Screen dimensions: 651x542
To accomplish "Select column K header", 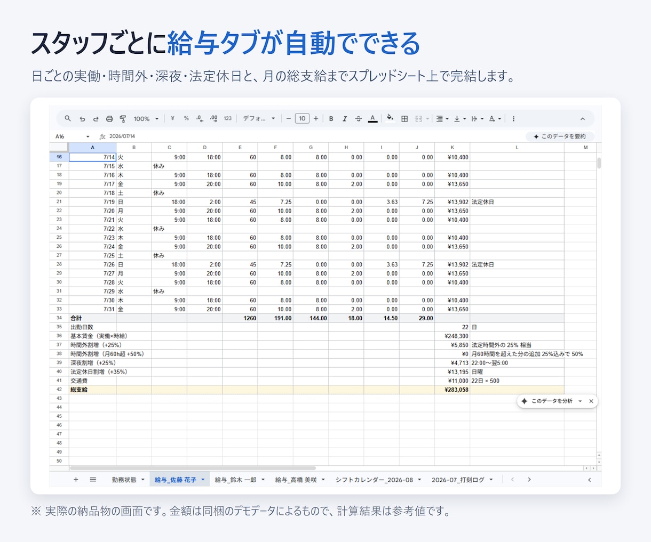I will pyautogui.click(x=452, y=147).
